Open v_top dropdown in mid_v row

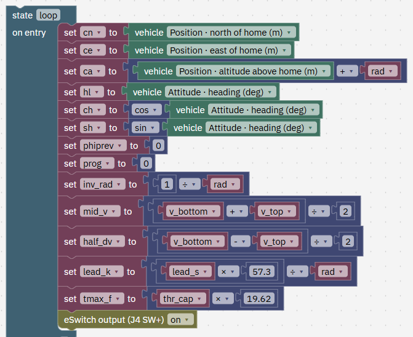[x=277, y=212]
